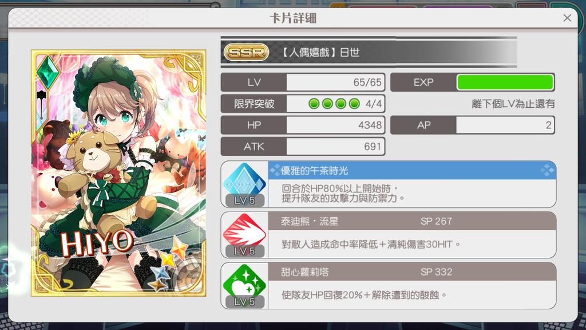Image resolution: width=586 pixels, height=330 pixels.
Task: Select the 泰迪熊・流星 skill header
Action: [412, 221]
